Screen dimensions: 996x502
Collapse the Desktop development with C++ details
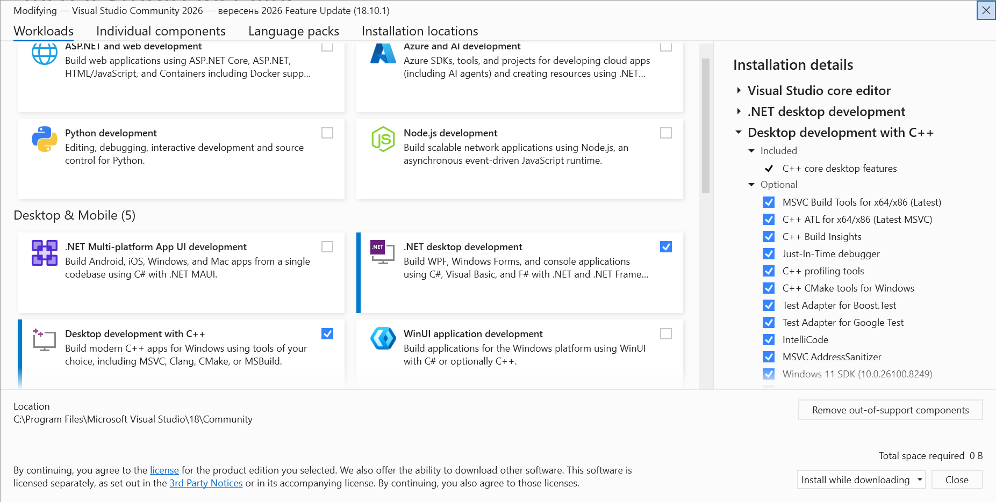tap(739, 132)
